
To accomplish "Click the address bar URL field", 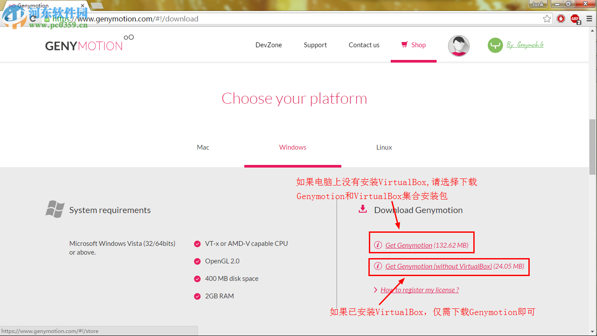I will 297,19.
